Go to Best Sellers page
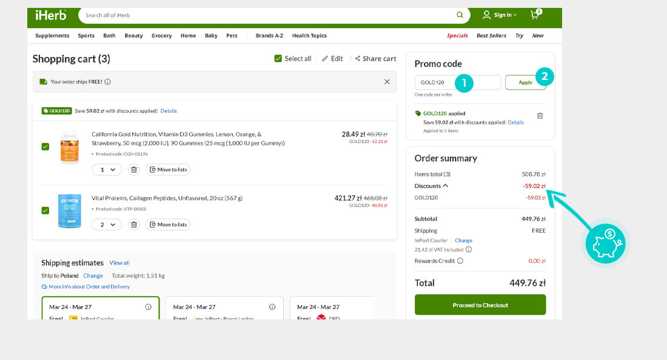 491,36
